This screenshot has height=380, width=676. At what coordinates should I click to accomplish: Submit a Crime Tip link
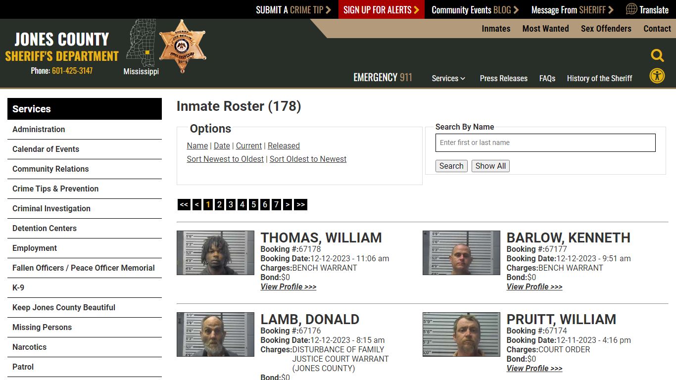point(293,9)
